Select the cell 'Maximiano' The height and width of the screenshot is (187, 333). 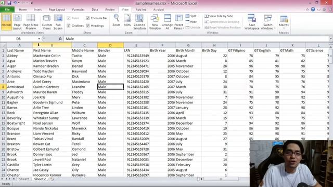click(84, 82)
